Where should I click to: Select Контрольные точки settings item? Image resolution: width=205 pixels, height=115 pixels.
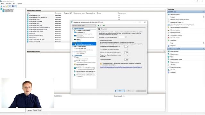coord(82,64)
